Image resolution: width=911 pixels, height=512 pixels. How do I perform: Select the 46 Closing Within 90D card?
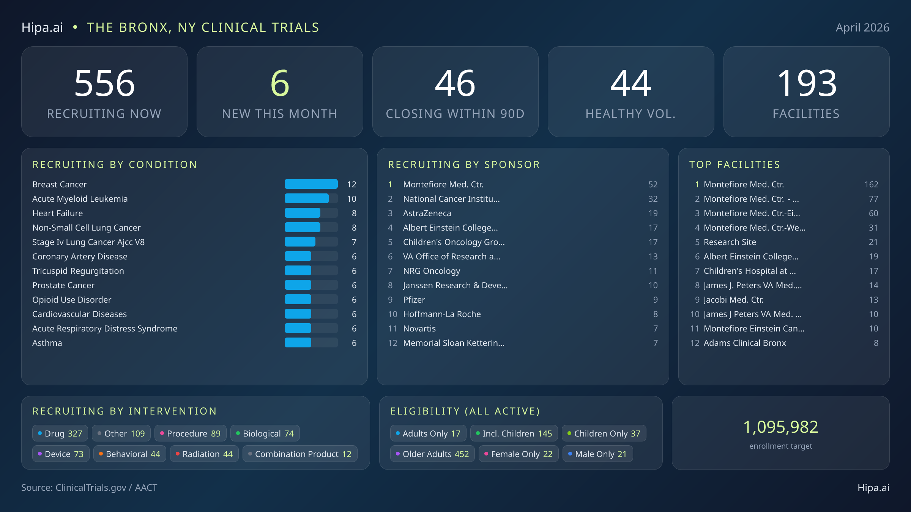tap(455, 92)
